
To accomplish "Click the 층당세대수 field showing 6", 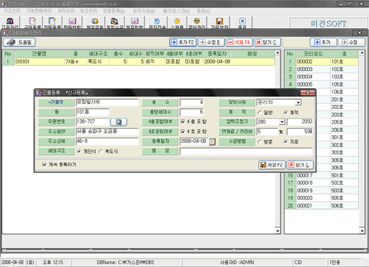I will click(x=192, y=112).
